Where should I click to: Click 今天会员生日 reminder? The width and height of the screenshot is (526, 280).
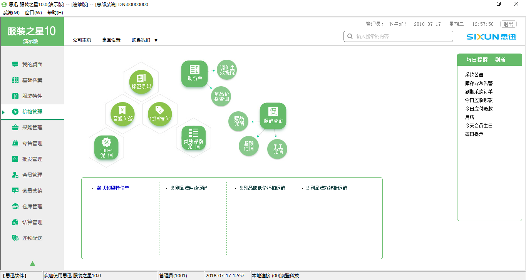point(479,126)
